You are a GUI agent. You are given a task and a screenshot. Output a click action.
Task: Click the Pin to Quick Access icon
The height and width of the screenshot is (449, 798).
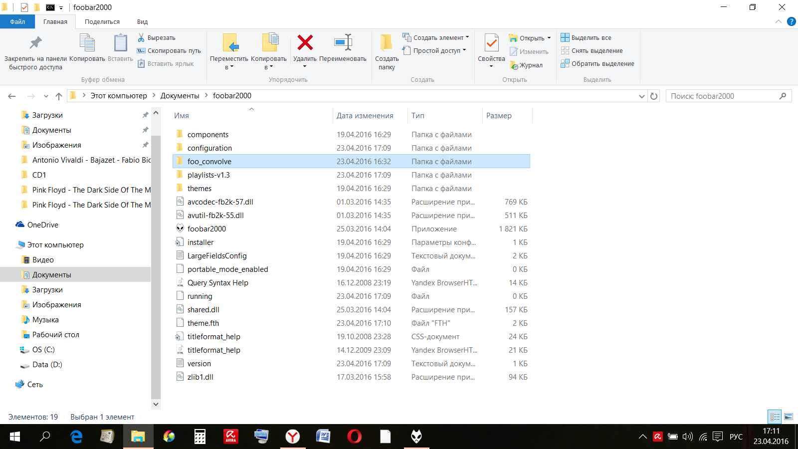[35, 43]
